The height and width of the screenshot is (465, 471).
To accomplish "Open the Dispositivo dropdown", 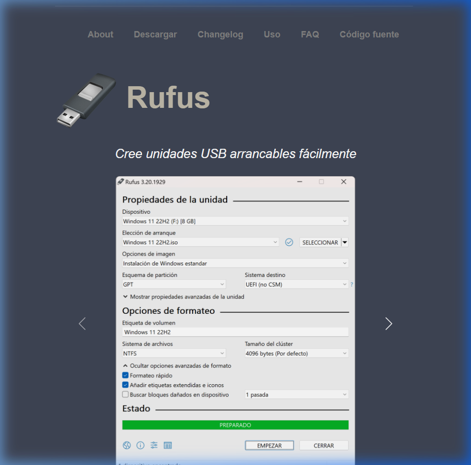I will click(235, 221).
